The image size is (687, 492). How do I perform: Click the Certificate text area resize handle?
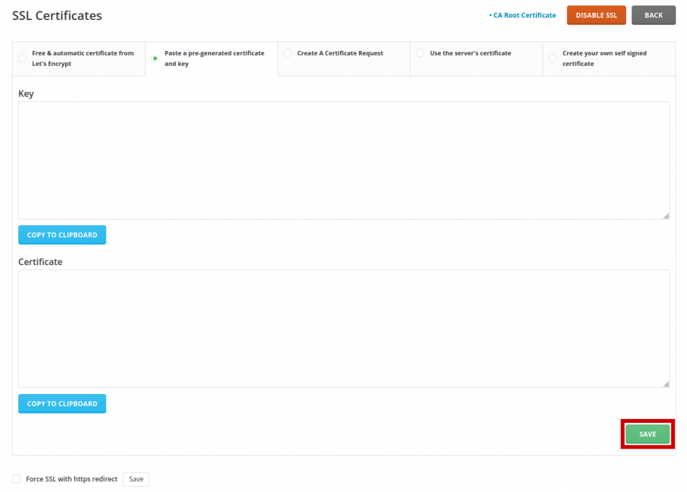pyautogui.click(x=666, y=384)
